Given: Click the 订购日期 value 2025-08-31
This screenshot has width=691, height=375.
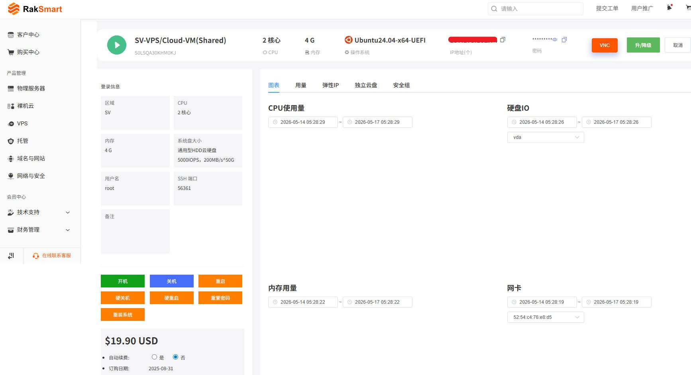Looking at the screenshot, I should [161, 369].
